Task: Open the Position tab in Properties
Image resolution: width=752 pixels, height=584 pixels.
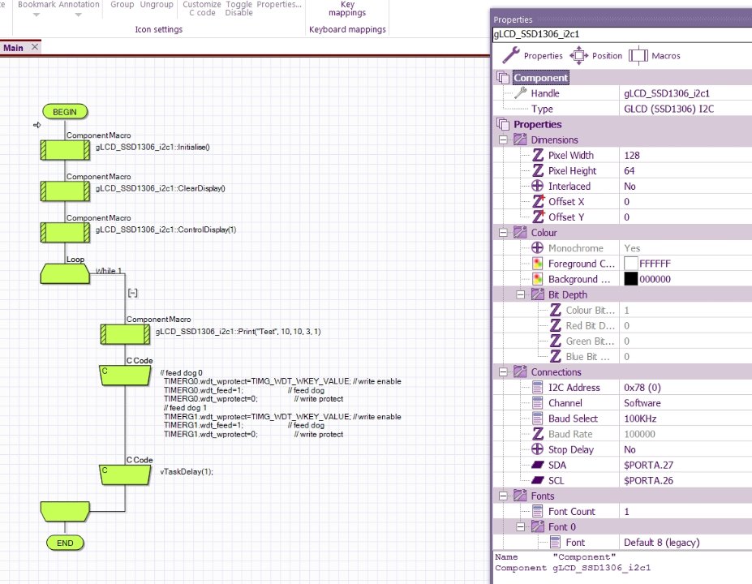Action: pyautogui.click(x=596, y=56)
